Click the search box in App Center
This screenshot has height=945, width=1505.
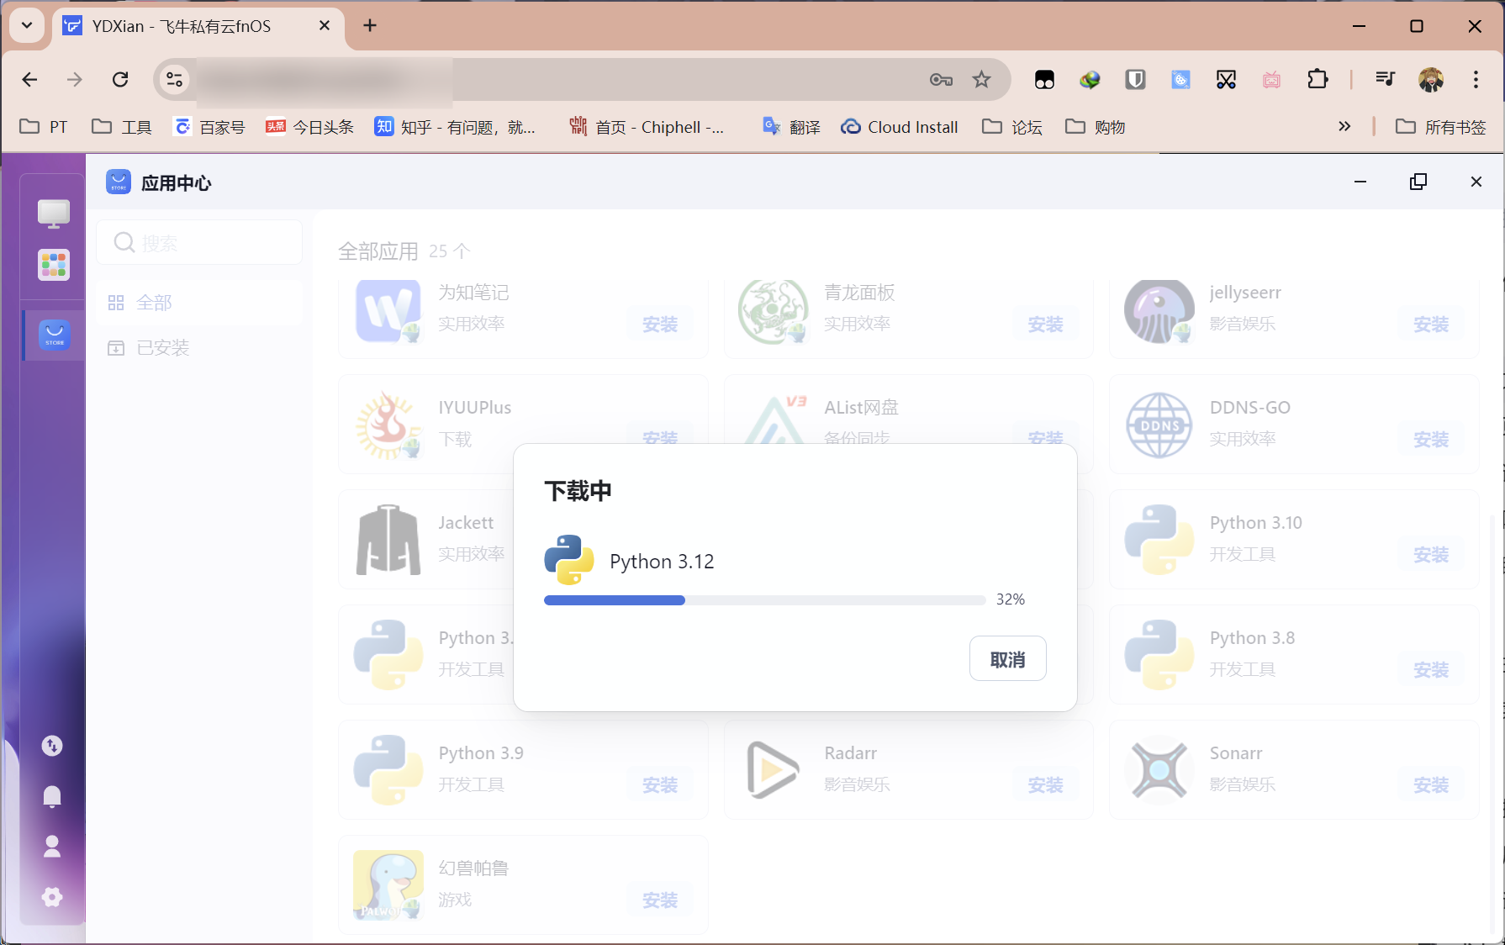pyautogui.click(x=199, y=243)
